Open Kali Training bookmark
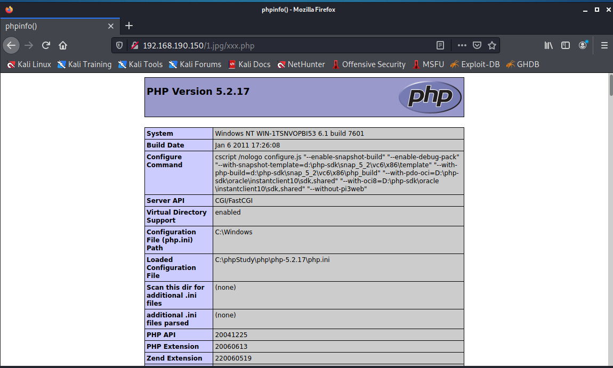Viewport: 613px width, 368px height. (84, 64)
